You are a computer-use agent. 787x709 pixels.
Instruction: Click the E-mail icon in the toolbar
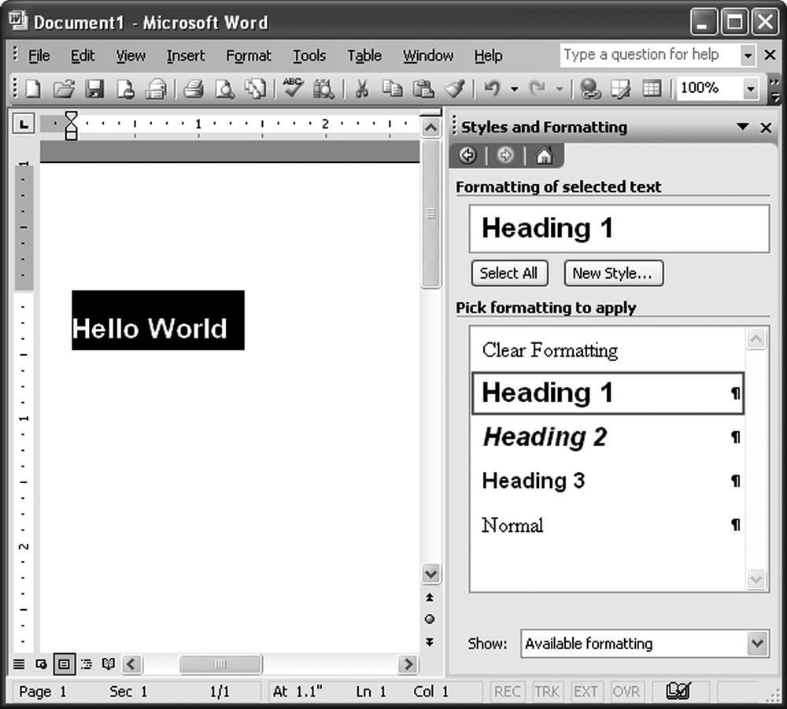156,90
